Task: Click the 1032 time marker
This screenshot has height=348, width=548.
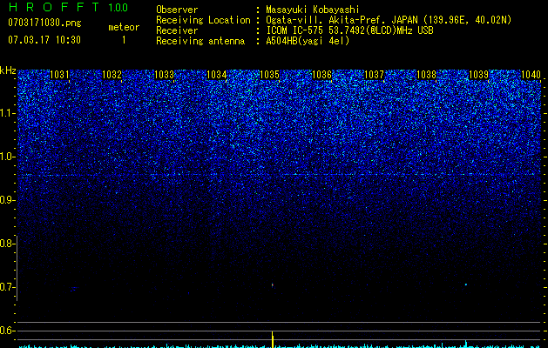Action: [x=112, y=74]
